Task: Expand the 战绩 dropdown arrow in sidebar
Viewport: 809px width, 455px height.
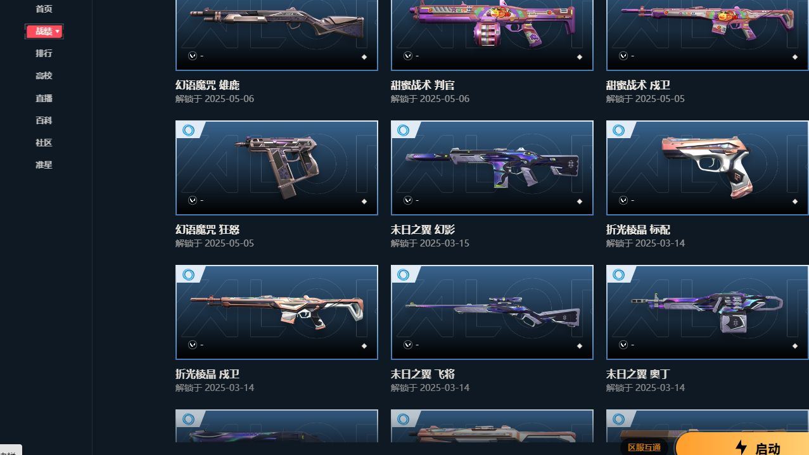Action: pos(58,31)
